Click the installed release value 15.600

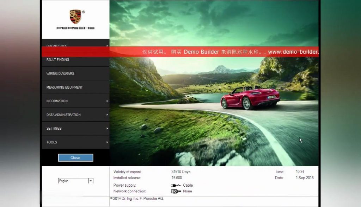(x=177, y=178)
